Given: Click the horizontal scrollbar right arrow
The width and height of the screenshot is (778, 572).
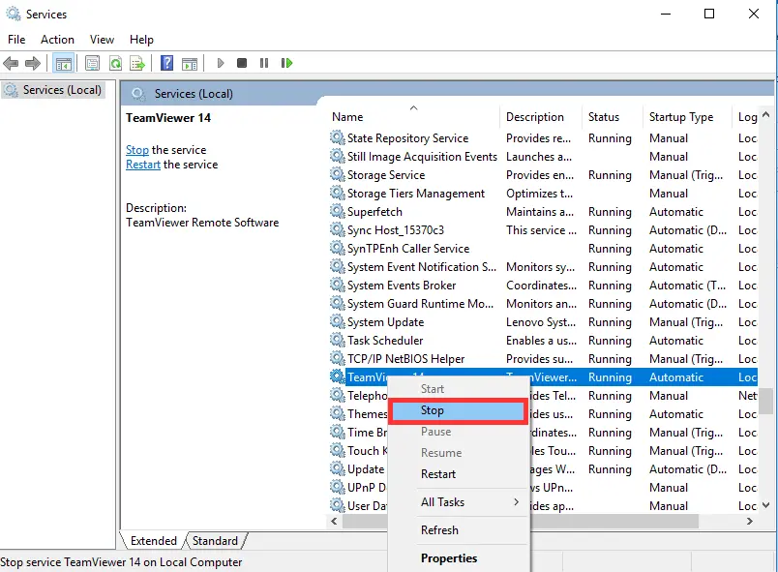Looking at the screenshot, I should [x=750, y=522].
